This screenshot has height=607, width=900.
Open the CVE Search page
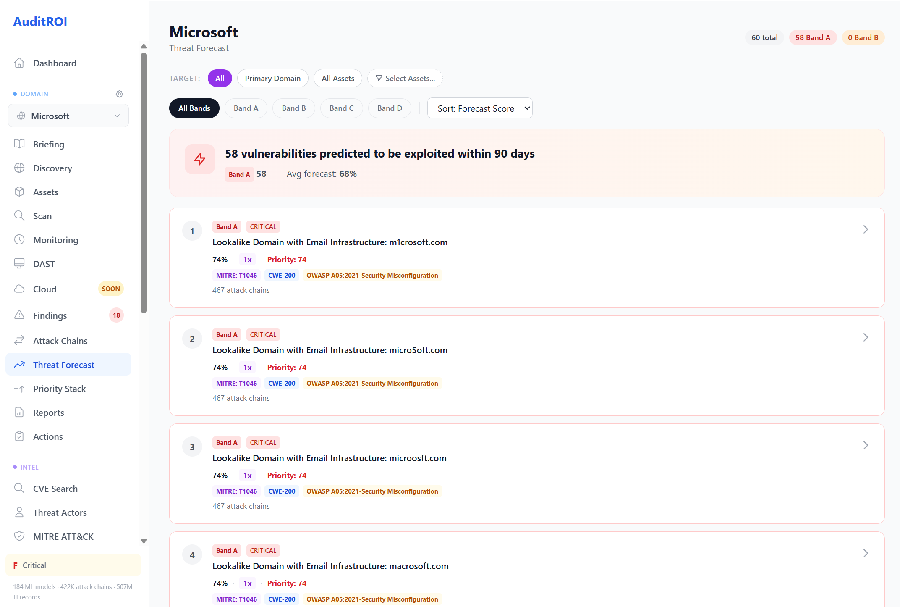55,489
